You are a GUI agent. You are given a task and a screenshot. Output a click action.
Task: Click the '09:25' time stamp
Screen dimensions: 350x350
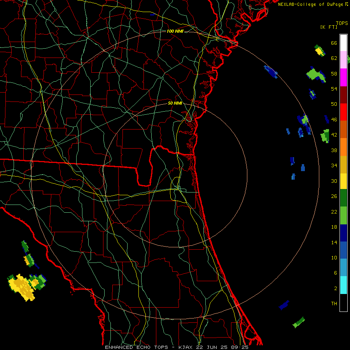pos(240,347)
